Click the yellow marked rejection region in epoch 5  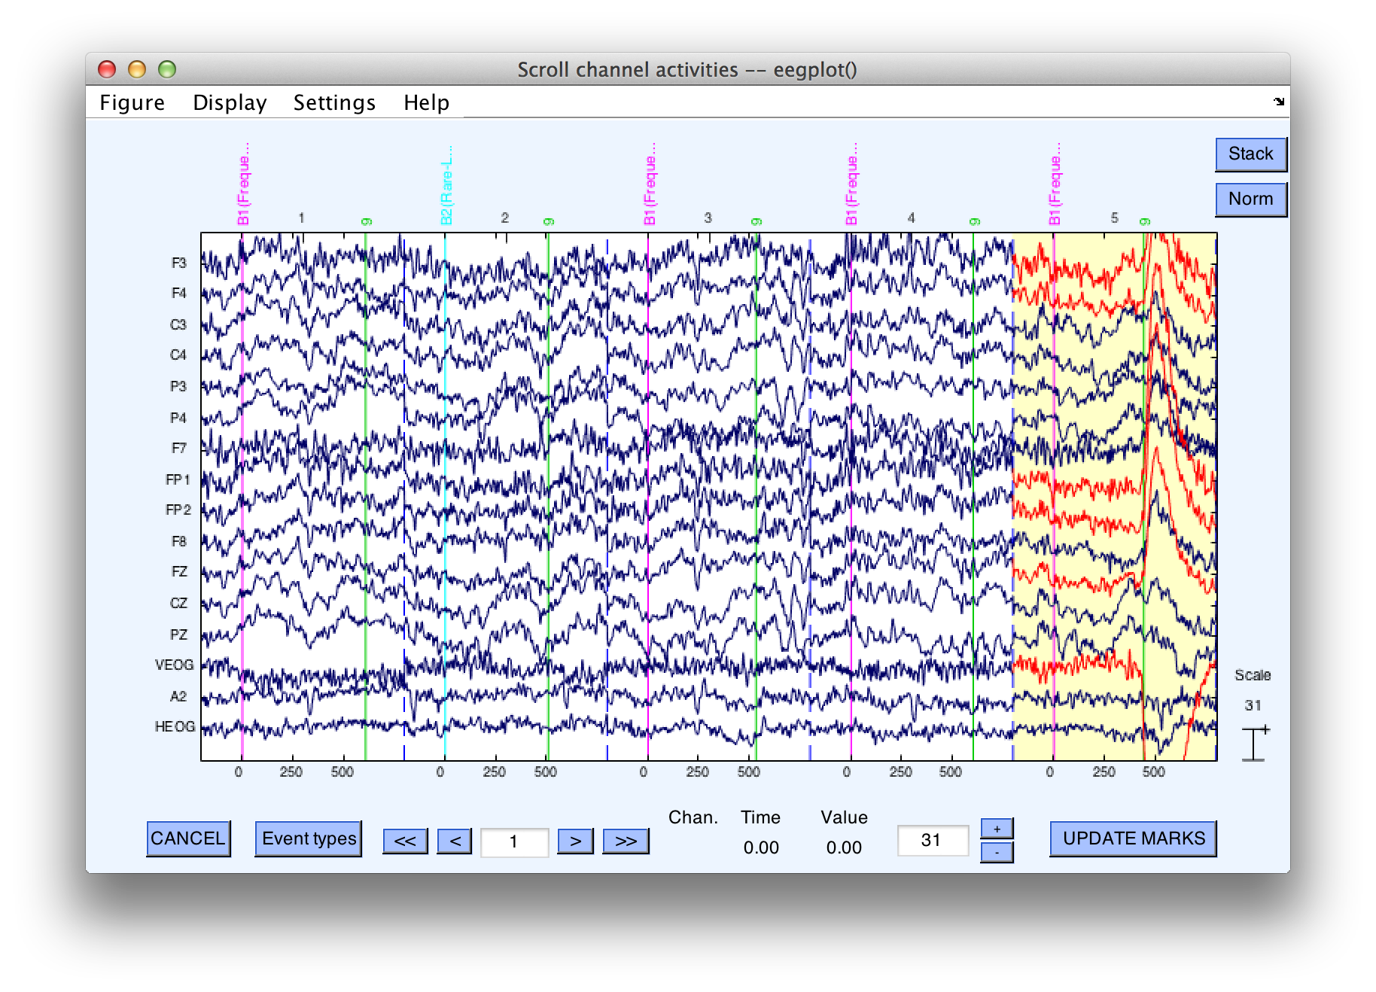(1115, 497)
